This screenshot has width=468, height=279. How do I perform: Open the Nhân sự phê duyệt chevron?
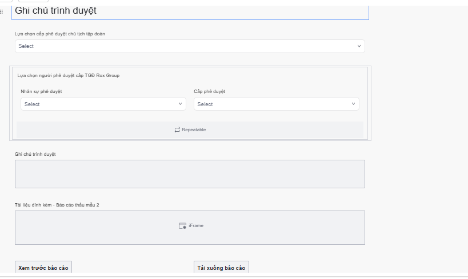pos(180,104)
